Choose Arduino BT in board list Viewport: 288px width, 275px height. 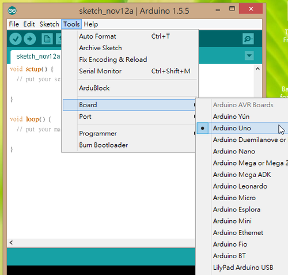[242, 256]
